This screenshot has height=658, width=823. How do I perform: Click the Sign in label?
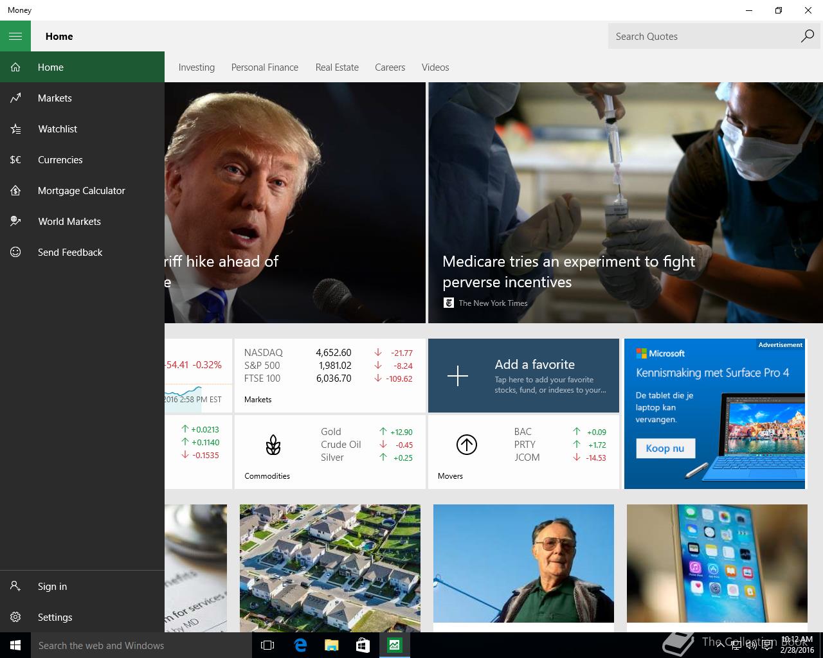(52, 586)
